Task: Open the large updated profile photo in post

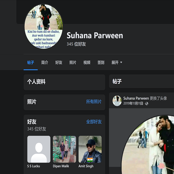Action: pos(148,144)
